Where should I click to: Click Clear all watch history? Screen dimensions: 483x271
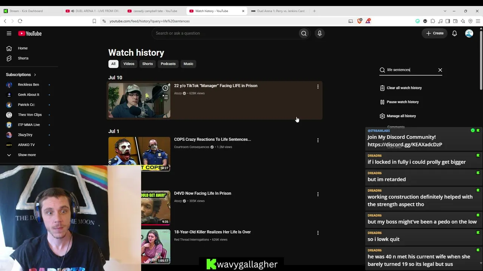[x=401, y=88]
